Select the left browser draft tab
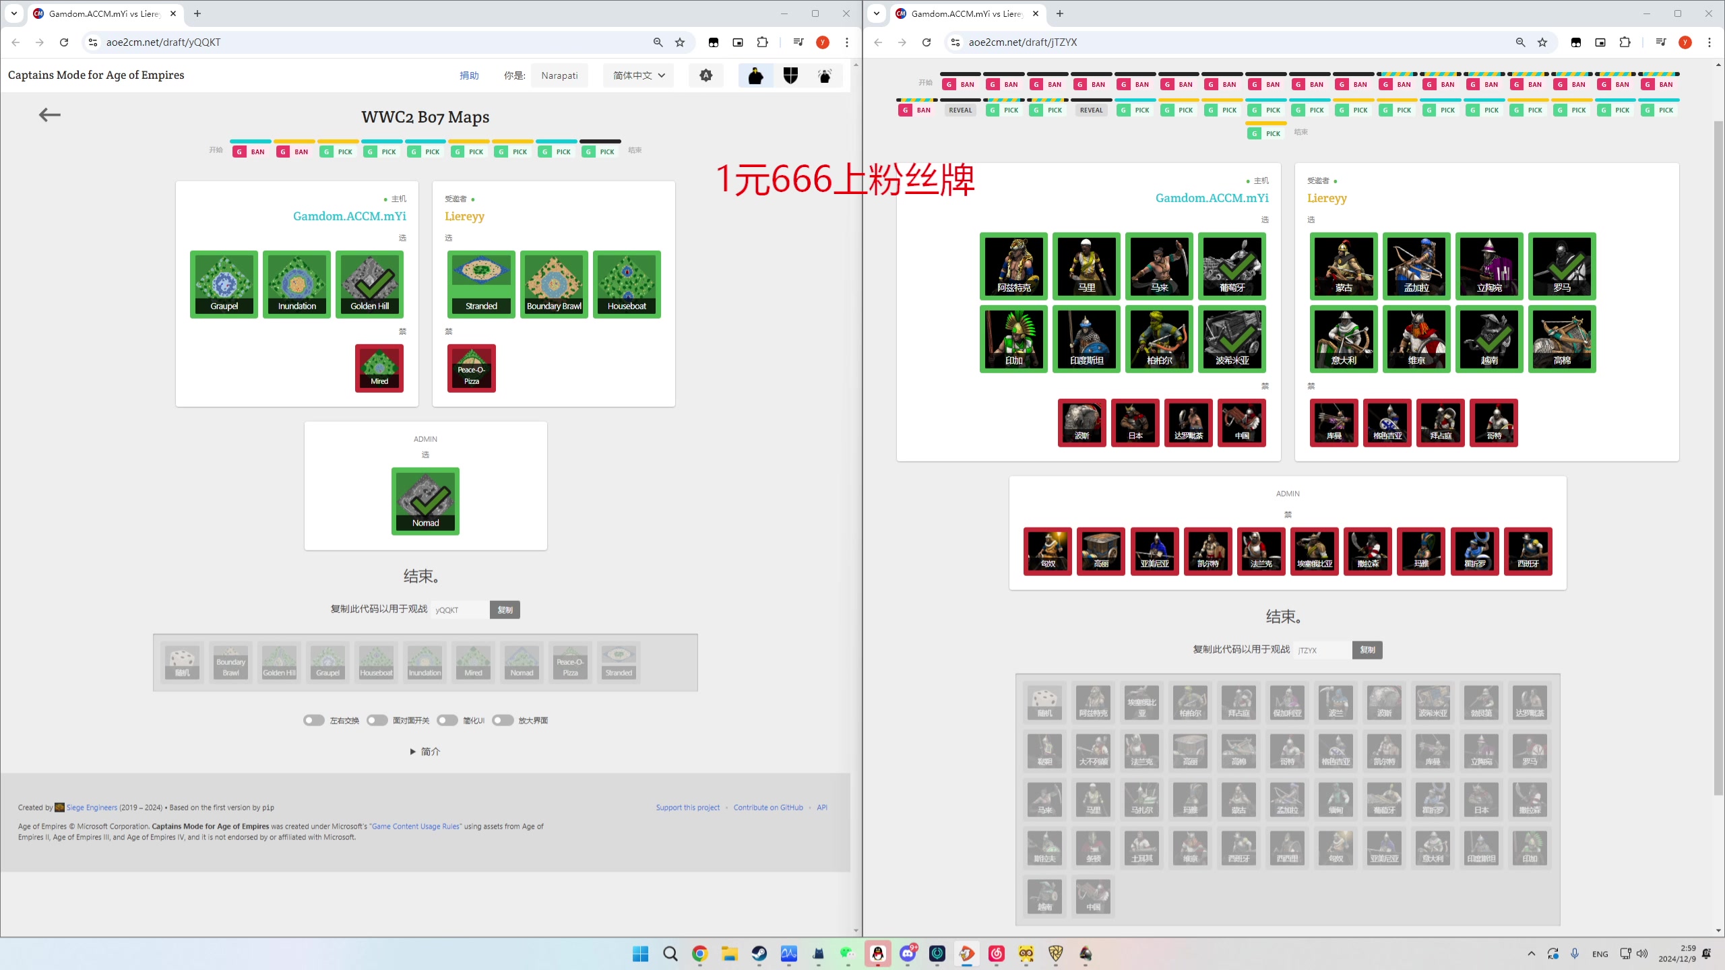1725x970 pixels. 104,13
